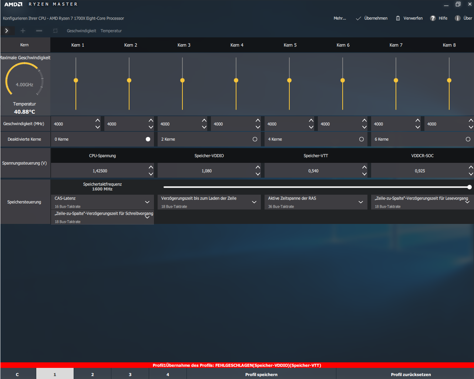Click the Verwerfen trash icon
The height and width of the screenshot is (379, 474).
coord(398,18)
